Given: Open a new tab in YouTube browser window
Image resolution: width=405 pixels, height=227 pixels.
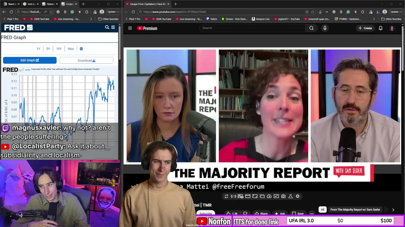Looking at the screenshot, I should click(x=176, y=4).
